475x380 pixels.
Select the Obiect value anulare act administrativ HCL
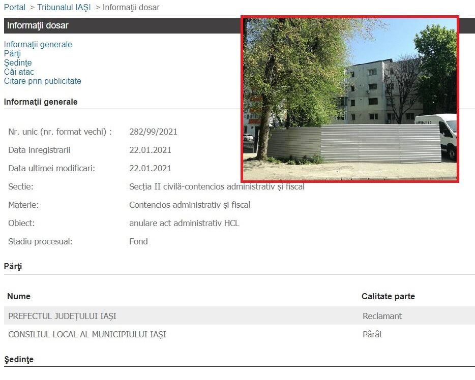click(x=184, y=224)
